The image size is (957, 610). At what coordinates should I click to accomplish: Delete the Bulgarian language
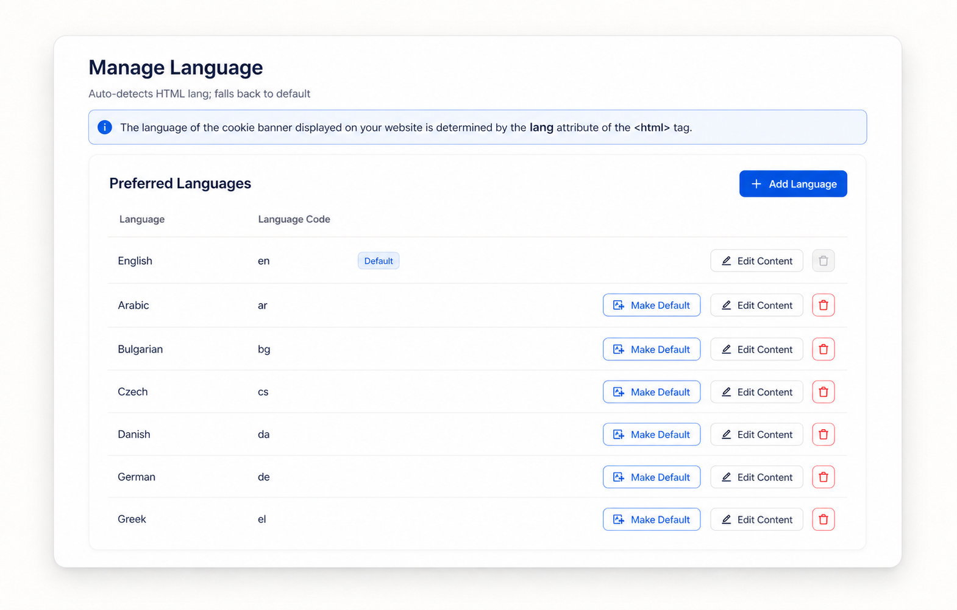pyautogui.click(x=824, y=349)
